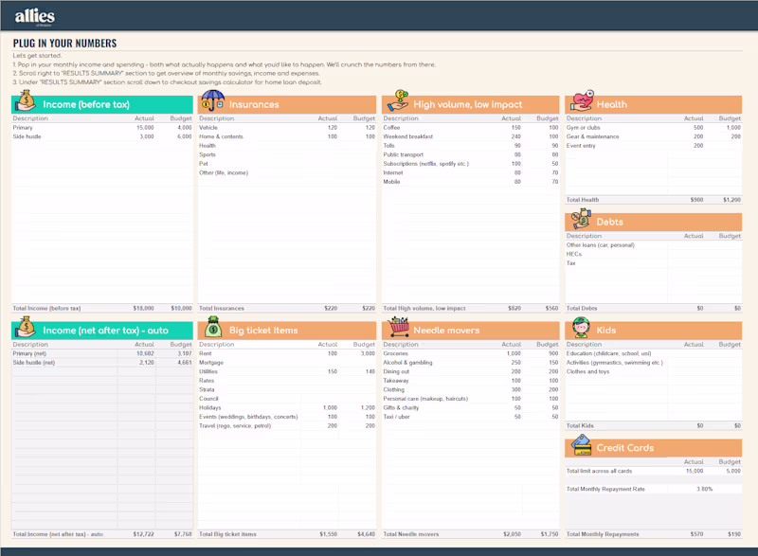
Task: Click the Total Health row label
Action: [x=583, y=200]
